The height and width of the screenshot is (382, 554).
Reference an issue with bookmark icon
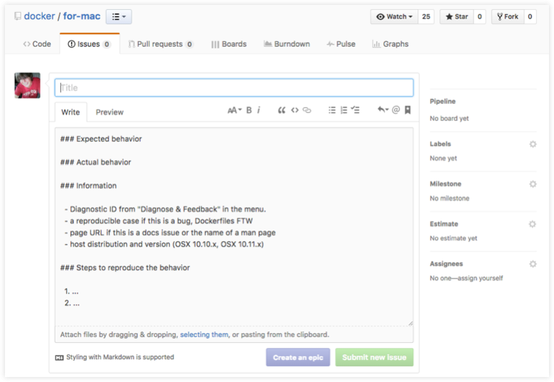[407, 110]
